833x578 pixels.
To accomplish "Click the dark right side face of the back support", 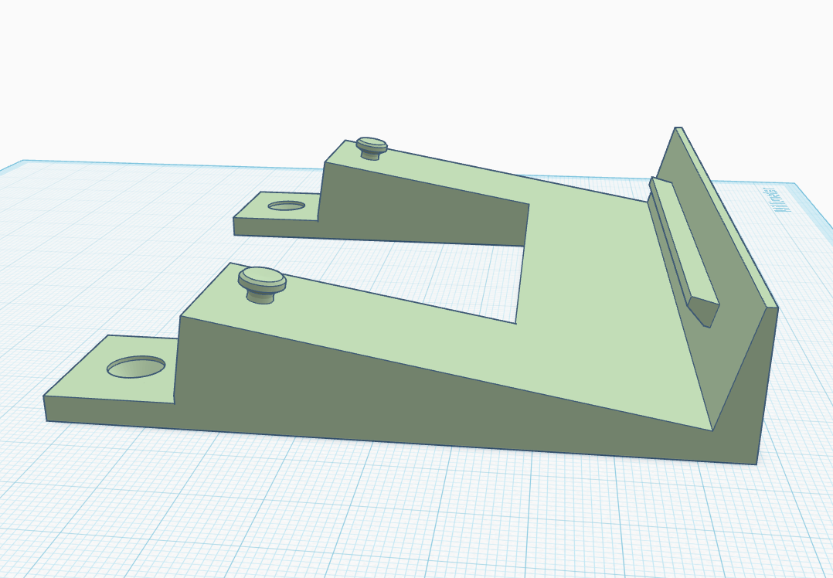I will click(749, 393).
